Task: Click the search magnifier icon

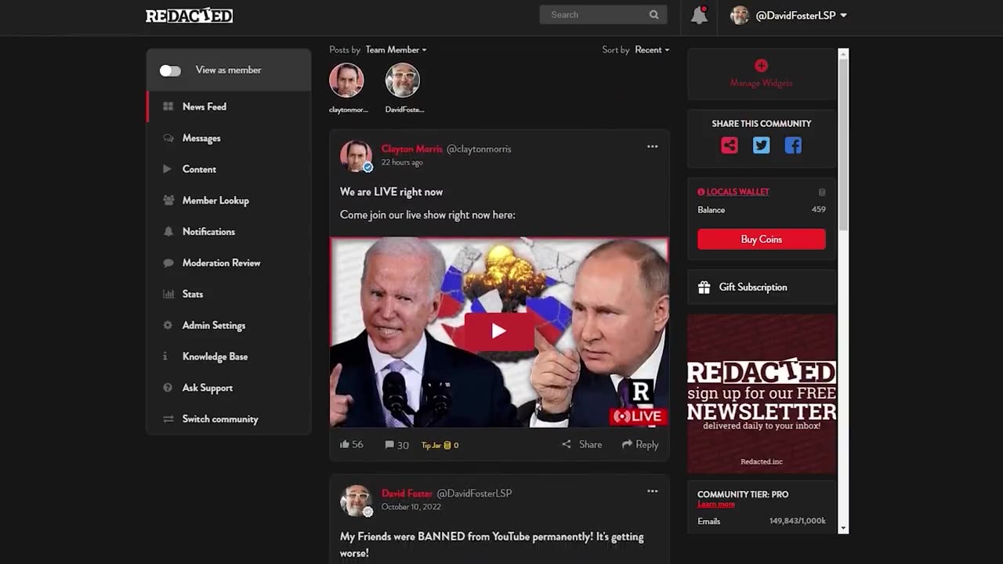Action: point(654,15)
